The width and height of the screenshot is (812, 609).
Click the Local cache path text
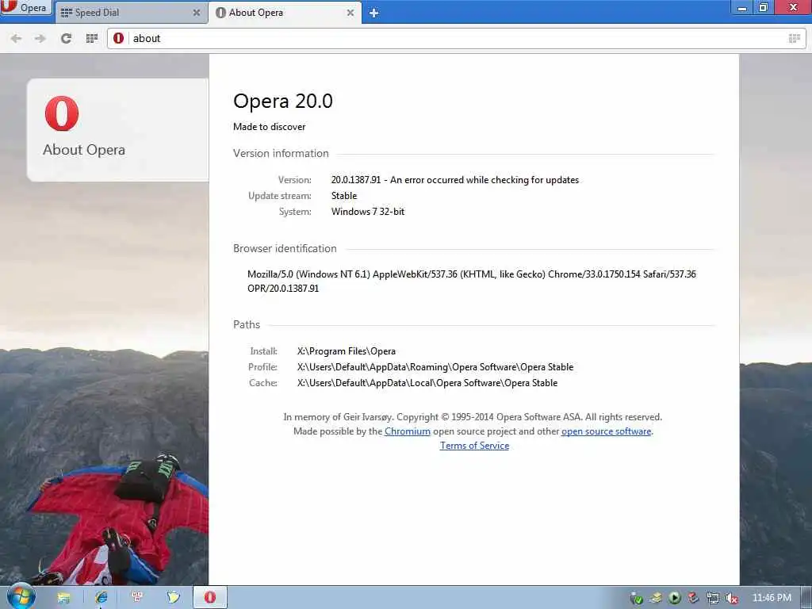point(427,383)
